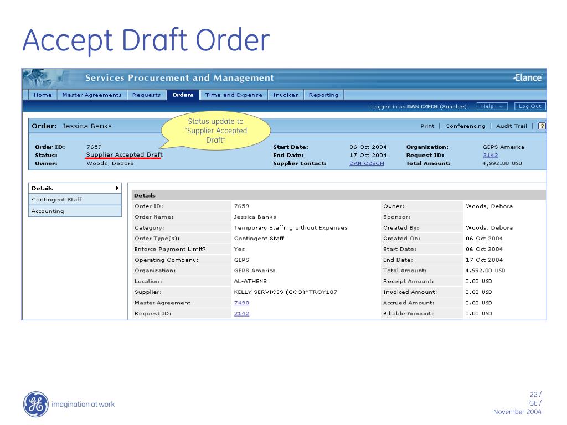Open Master Agreement 7490
This screenshot has width=567, height=425.
(x=241, y=302)
